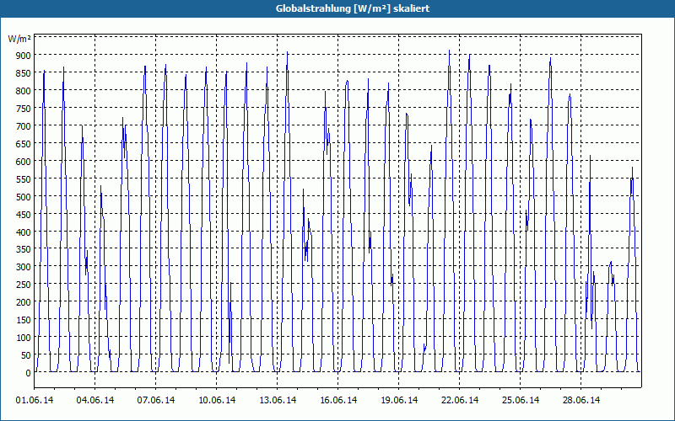Select the 550 y-axis label
The height and width of the screenshot is (421, 675).
coord(24,179)
